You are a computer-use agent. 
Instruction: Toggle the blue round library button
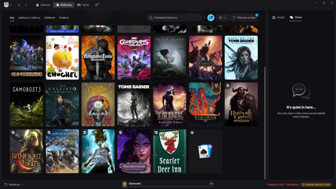pyautogui.click(x=211, y=18)
